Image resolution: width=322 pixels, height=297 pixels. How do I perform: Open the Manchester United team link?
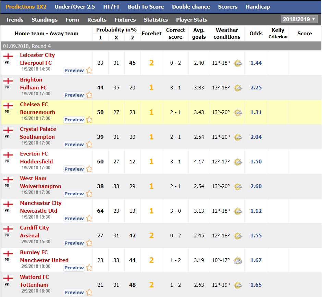pyautogui.click(x=44, y=260)
